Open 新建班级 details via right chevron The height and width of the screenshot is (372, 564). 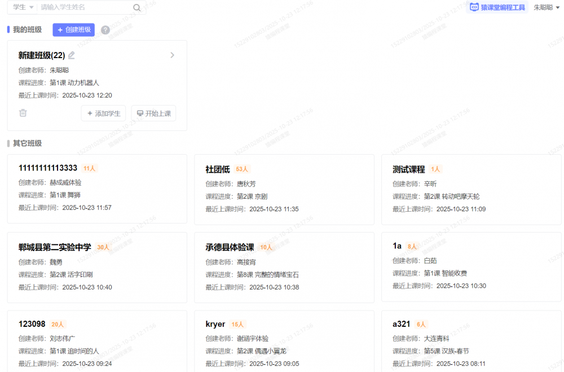(172, 55)
